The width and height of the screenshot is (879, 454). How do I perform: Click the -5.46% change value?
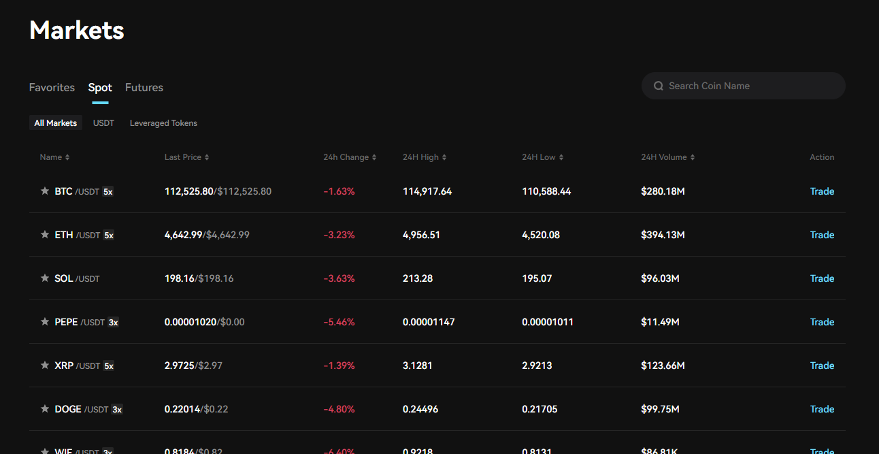(x=339, y=322)
